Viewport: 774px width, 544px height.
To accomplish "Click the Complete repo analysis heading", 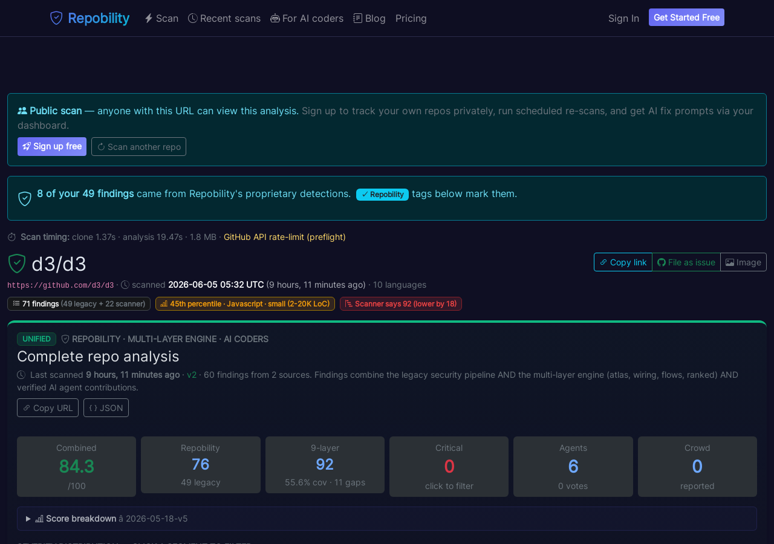I will [x=98, y=356].
